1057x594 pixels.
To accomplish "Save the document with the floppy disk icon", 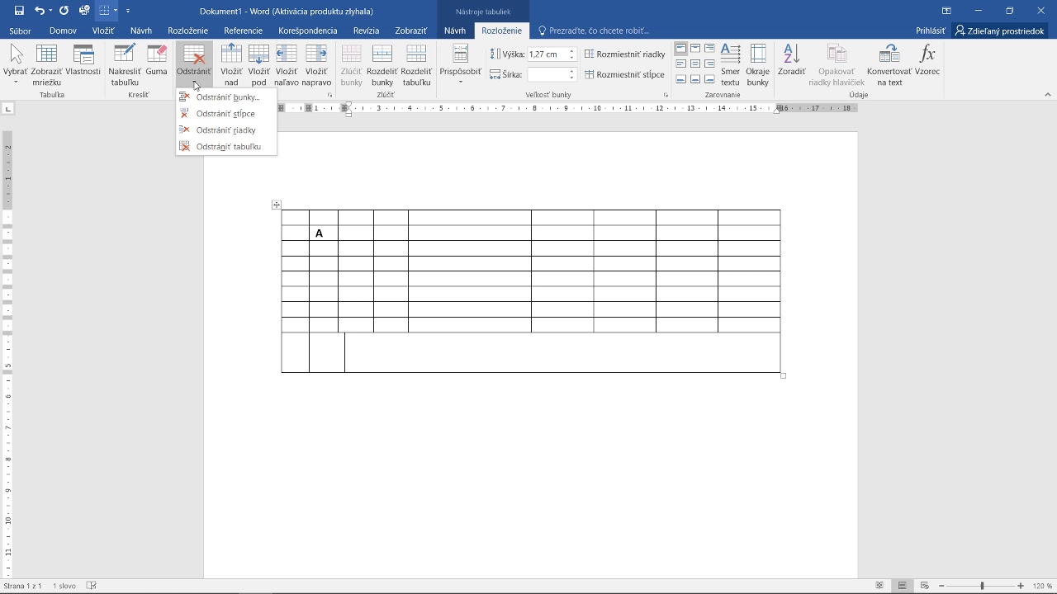I will point(19,11).
